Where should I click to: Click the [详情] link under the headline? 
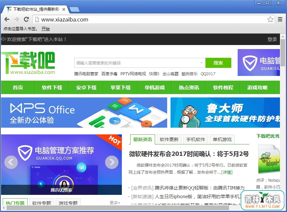(x=227, y=172)
